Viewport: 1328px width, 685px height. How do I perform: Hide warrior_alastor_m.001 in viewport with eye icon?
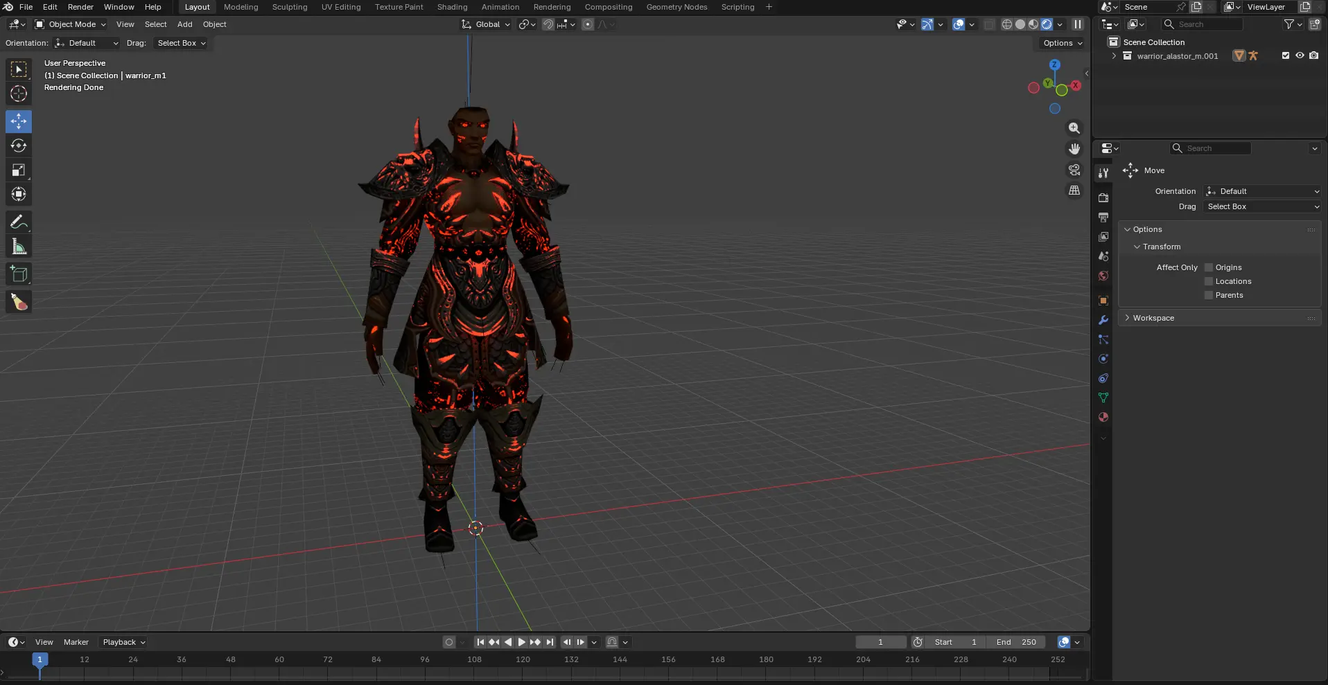(x=1300, y=55)
